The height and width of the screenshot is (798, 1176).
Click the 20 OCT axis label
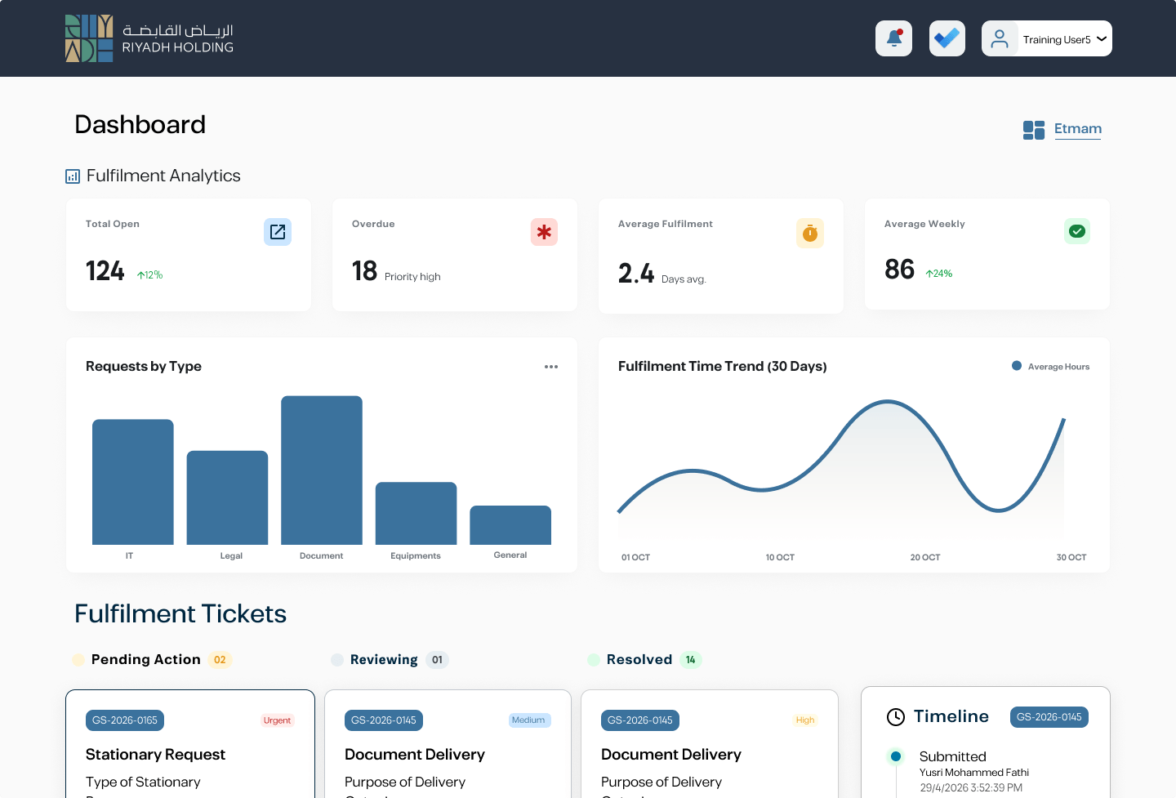pyautogui.click(x=925, y=557)
